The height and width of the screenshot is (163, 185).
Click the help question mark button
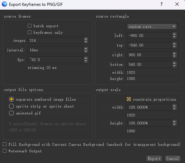point(161,4)
